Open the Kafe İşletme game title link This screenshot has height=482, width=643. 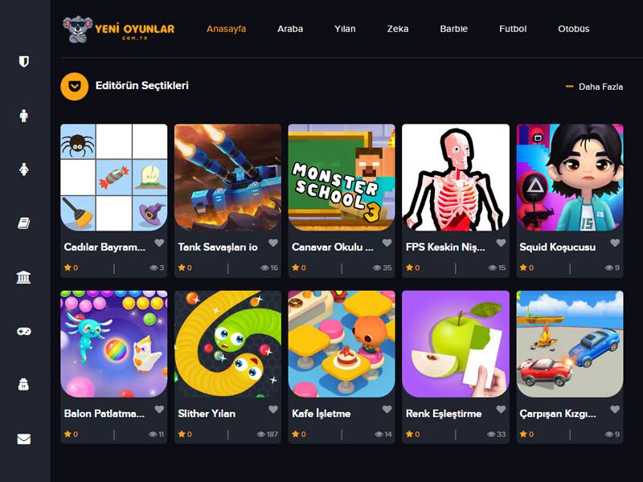pyautogui.click(x=321, y=414)
